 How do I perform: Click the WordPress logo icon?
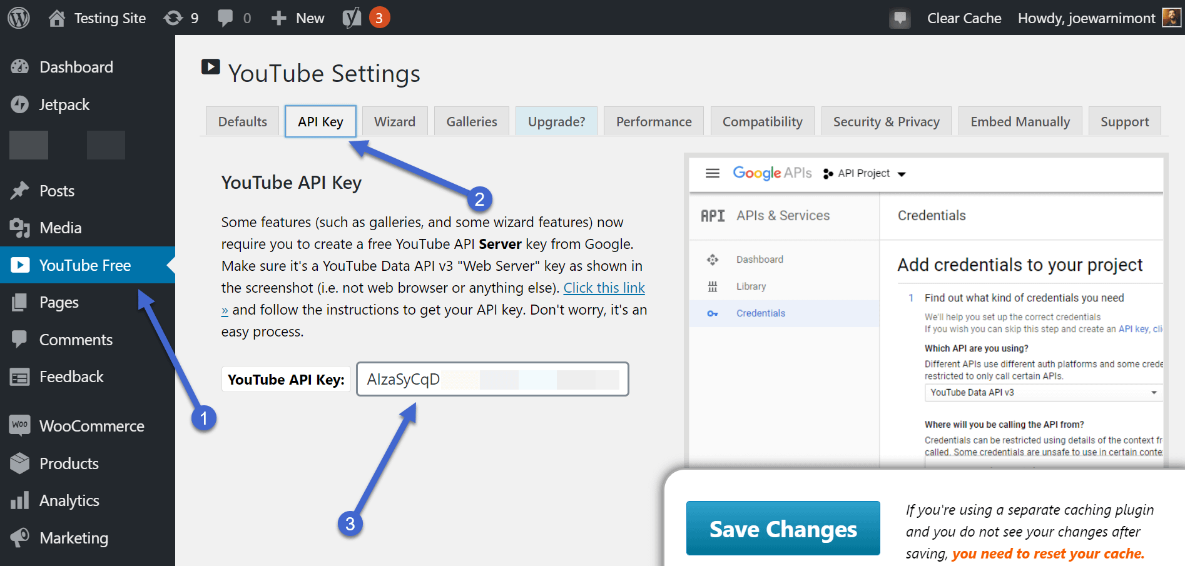point(19,18)
